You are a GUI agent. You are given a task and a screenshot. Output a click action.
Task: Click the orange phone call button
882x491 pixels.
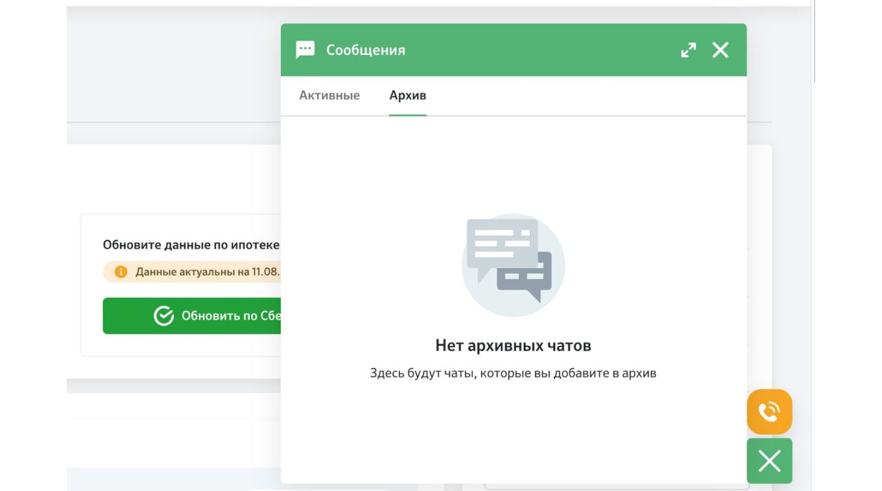[769, 411]
